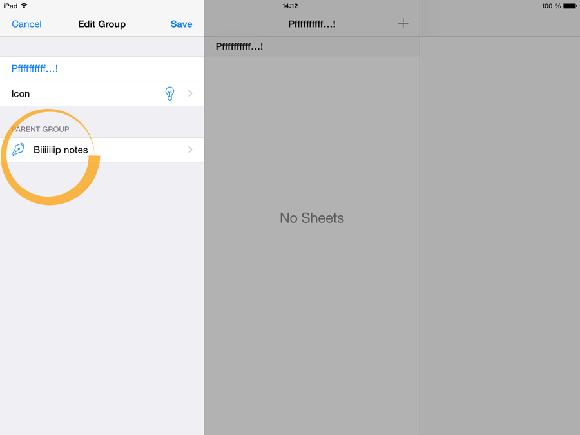Viewport: 580px width, 435px height.
Task: Tap the 14:12 clock in status bar
Action: click(x=290, y=6)
